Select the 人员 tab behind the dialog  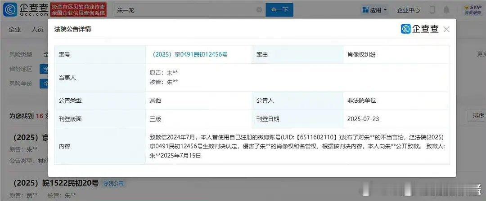37,29
